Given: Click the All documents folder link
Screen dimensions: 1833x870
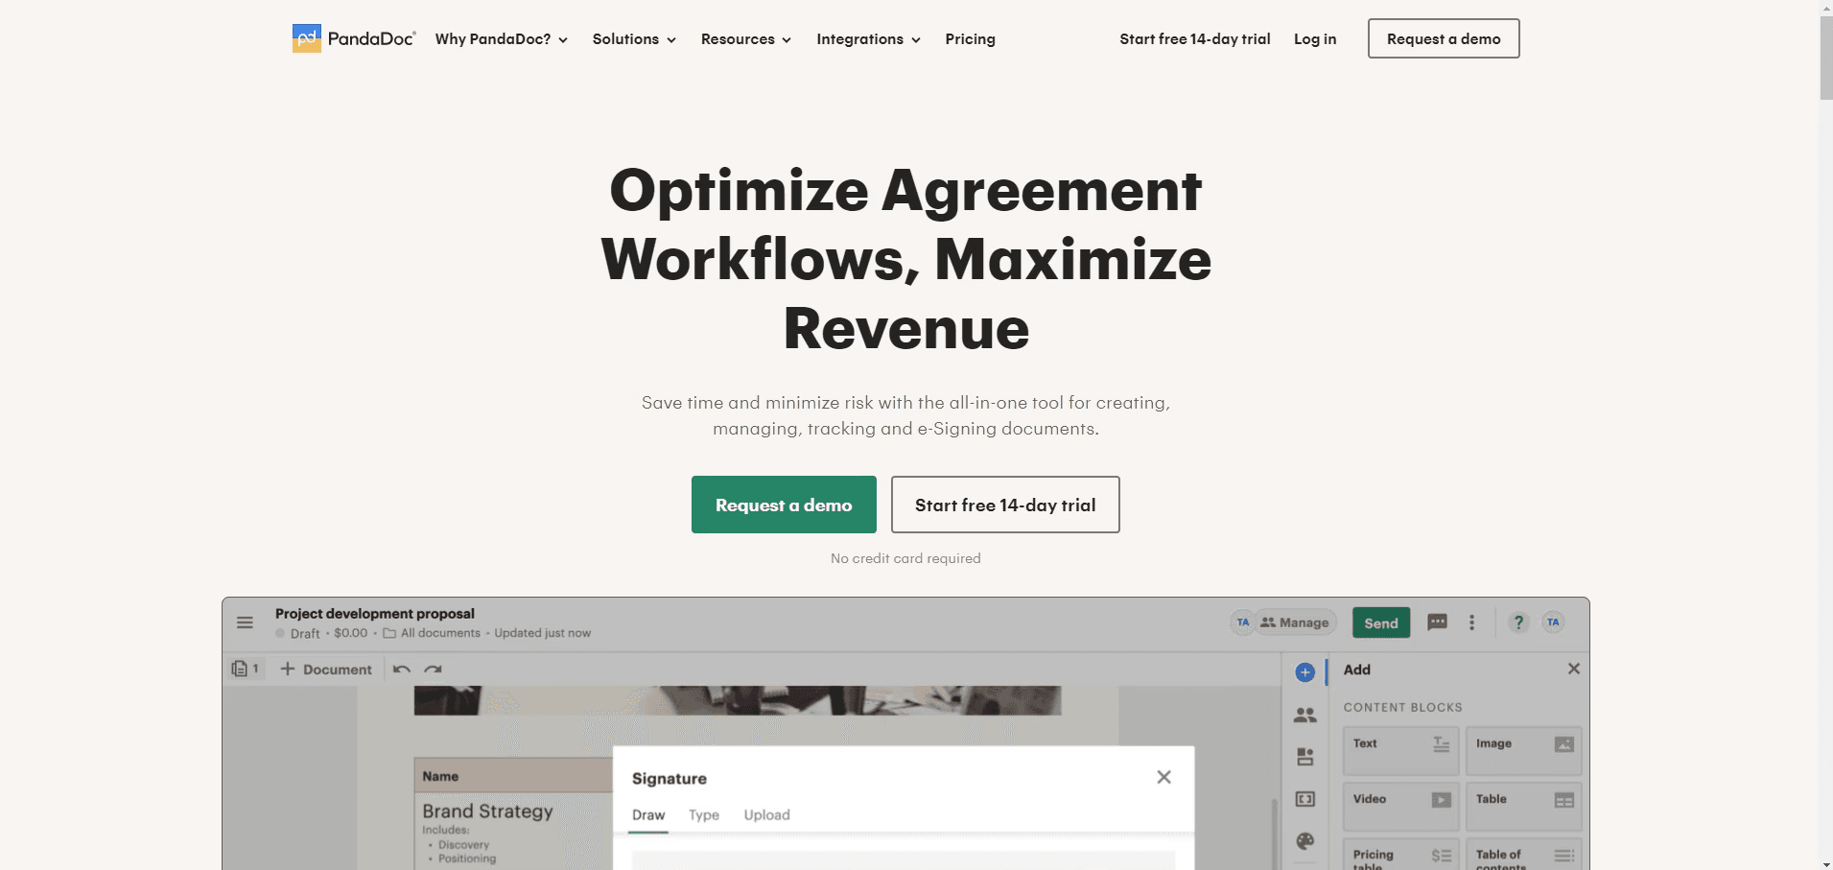Looking at the screenshot, I should [x=432, y=633].
